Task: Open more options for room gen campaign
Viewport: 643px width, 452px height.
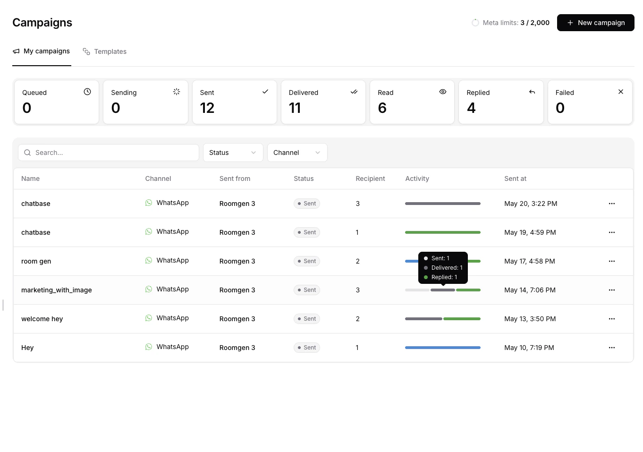Action: point(612,261)
